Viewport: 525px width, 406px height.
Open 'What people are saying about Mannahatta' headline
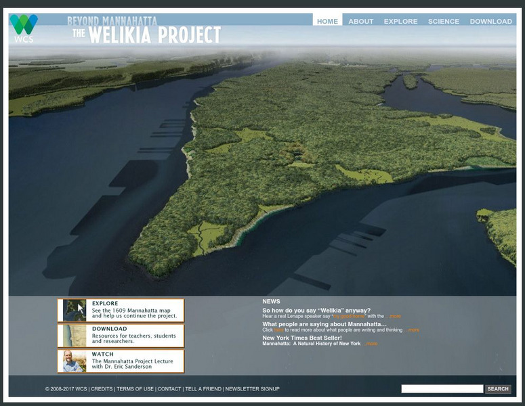point(324,324)
